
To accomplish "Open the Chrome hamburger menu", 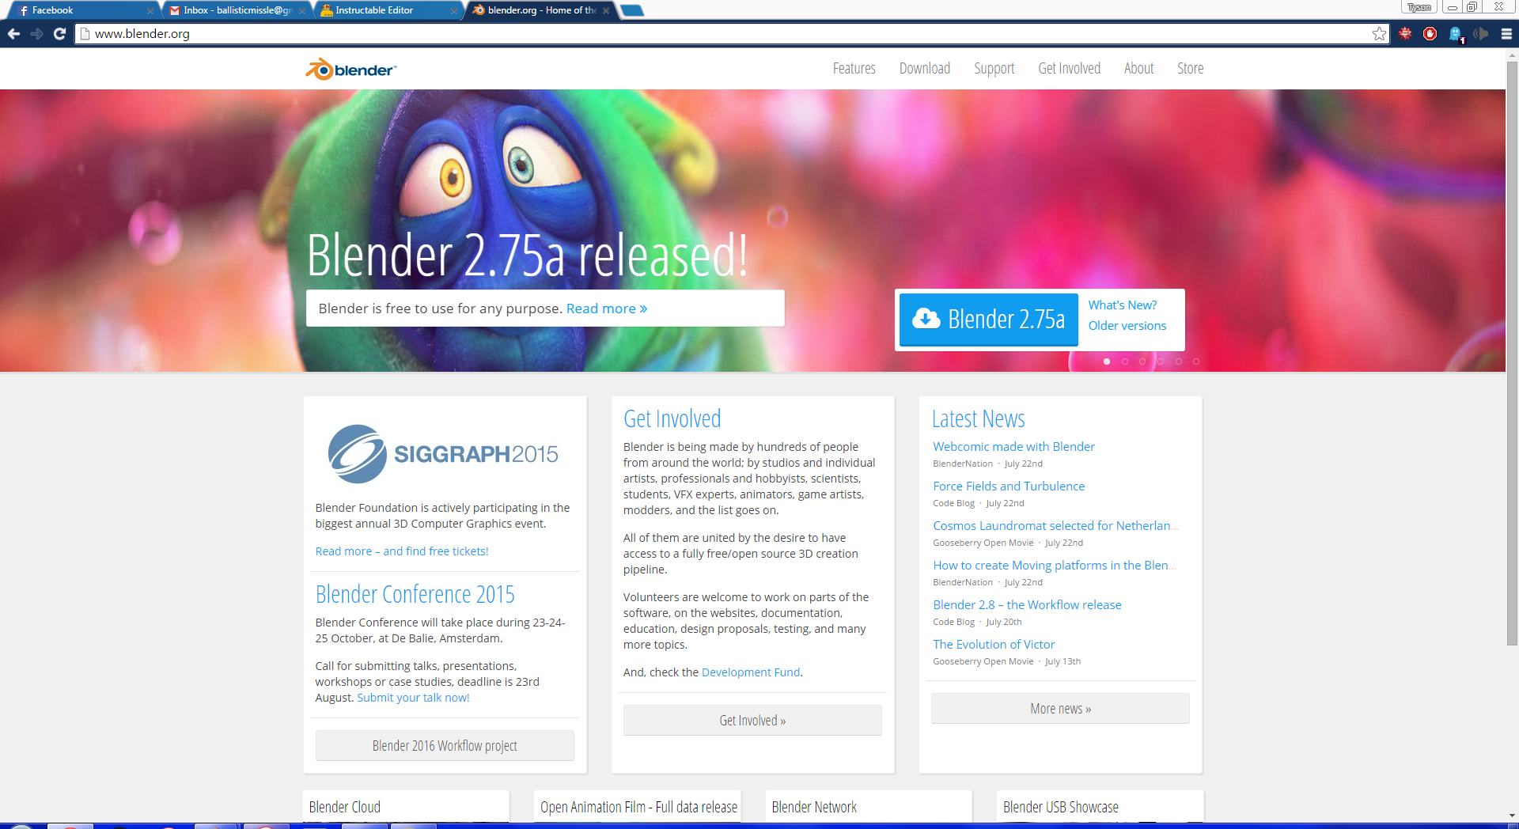I will pos(1506,34).
